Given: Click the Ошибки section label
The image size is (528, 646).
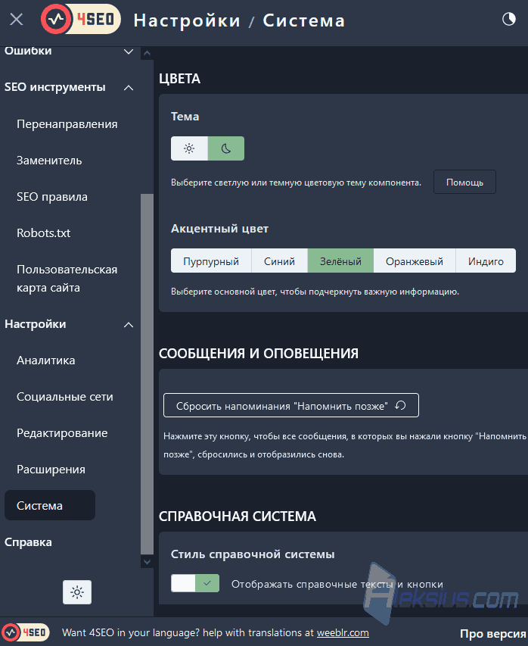Looking at the screenshot, I should click(28, 51).
